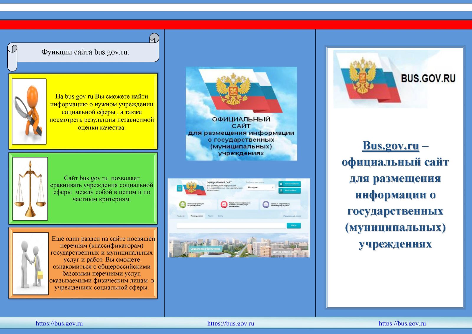Click the green box text about comparing institutions
This screenshot has height=334, width=472.
click(102, 189)
